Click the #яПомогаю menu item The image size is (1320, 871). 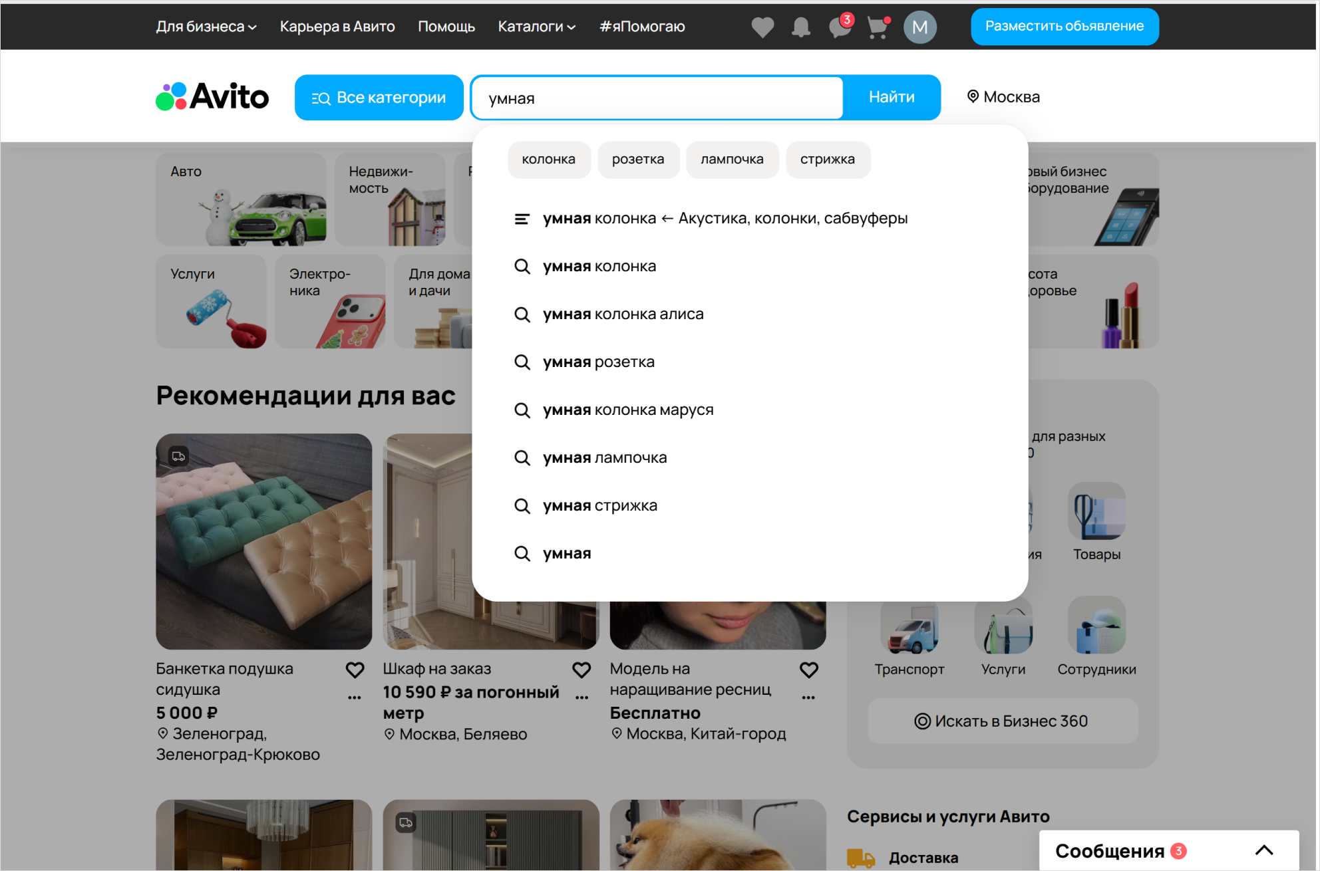641,27
